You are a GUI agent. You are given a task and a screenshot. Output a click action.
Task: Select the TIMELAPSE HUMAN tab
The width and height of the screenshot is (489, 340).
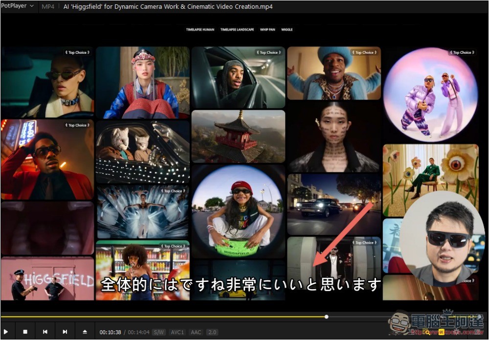click(200, 29)
